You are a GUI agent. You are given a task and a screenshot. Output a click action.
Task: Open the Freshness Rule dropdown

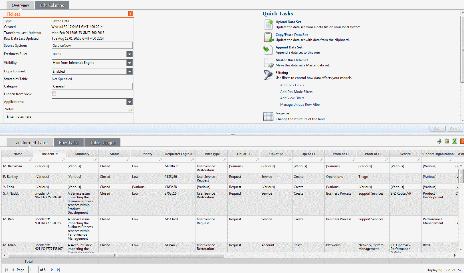pyautogui.click(x=130, y=54)
